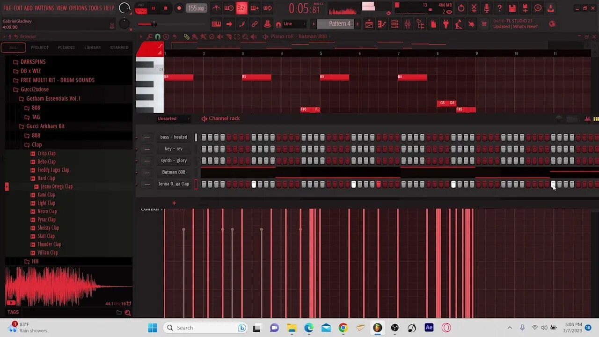The height and width of the screenshot is (337, 599).
Task: Open the PATTERNS menu
Action: point(44,8)
